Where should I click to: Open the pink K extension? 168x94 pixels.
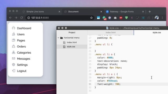132,18
